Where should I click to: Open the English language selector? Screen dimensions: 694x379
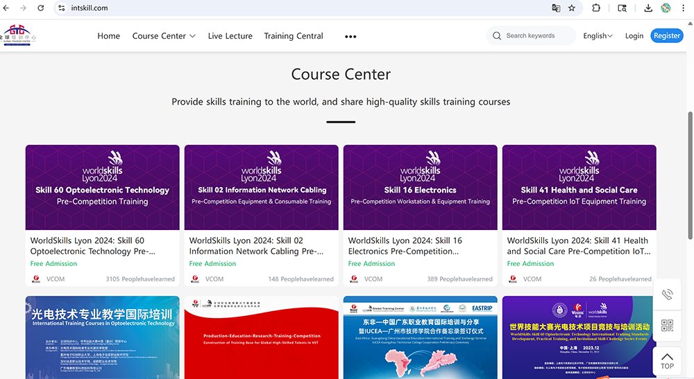[x=598, y=36]
